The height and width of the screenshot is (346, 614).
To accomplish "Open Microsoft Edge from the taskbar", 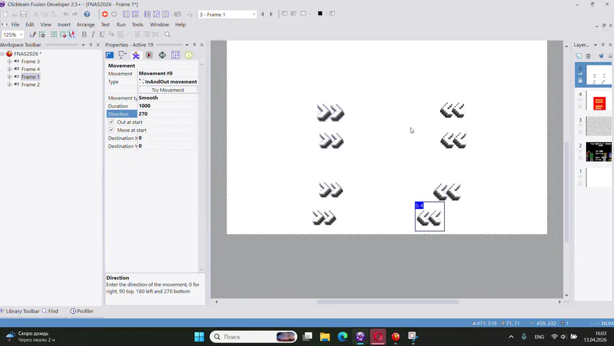I will click(342, 336).
